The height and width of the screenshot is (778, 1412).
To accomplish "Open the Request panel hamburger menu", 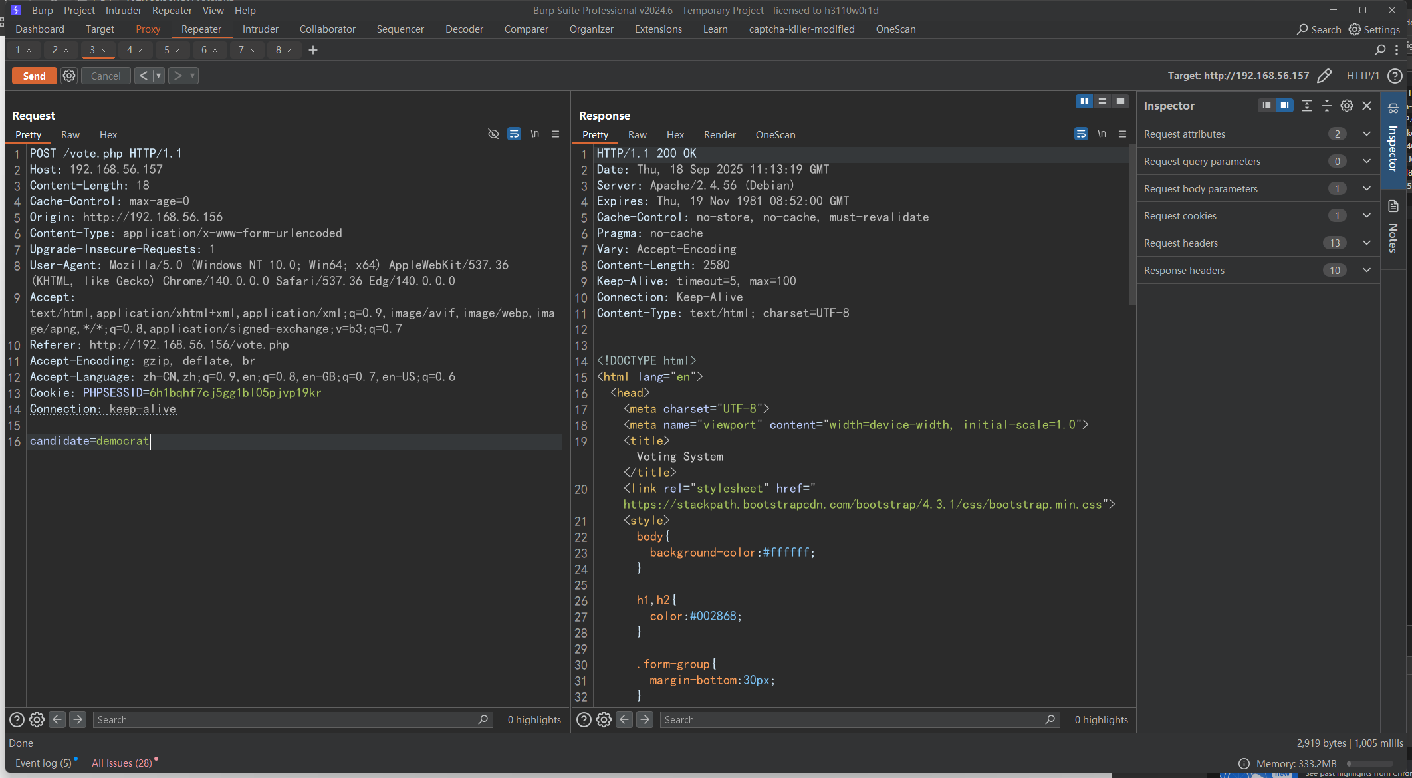I will (556, 134).
